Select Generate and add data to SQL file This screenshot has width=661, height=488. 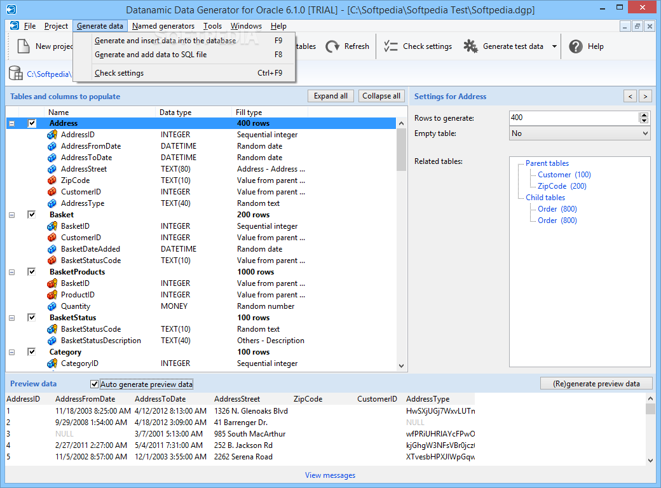click(x=184, y=55)
